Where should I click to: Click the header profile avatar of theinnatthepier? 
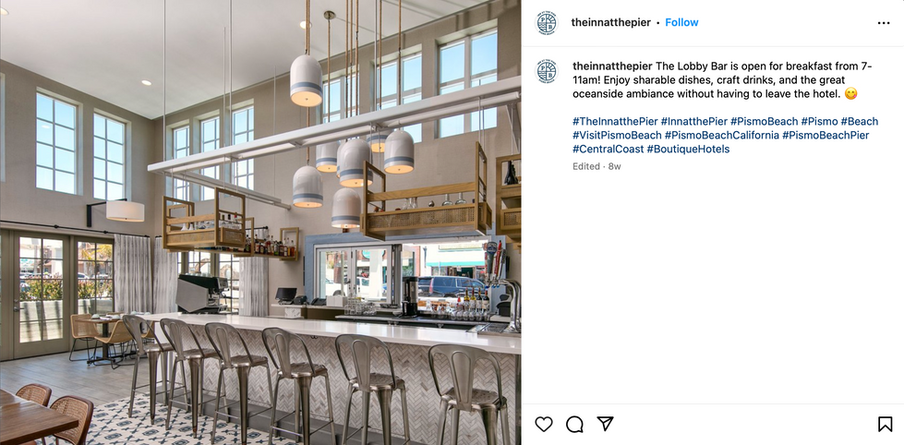pos(548,23)
